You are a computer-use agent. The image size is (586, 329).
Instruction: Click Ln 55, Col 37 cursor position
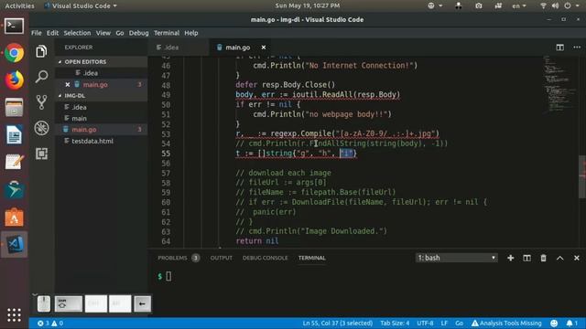(338, 323)
